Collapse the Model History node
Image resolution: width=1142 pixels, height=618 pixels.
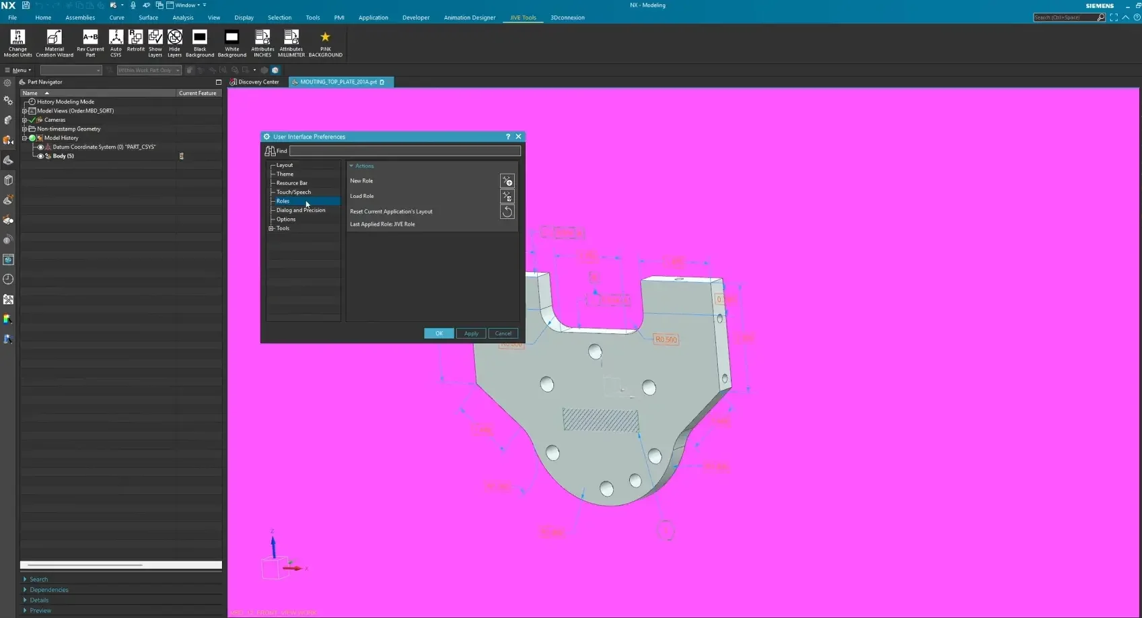click(x=25, y=138)
